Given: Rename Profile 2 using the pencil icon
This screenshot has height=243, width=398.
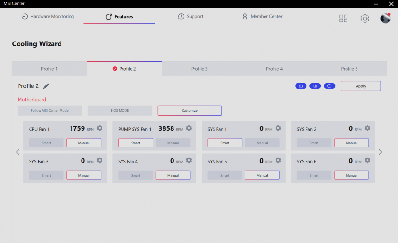Looking at the screenshot, I should click(x=46, y=86).
